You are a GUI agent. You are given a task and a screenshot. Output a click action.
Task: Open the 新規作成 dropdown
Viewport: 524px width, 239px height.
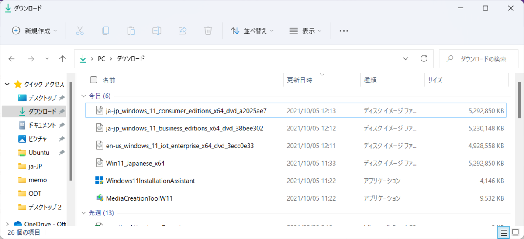[x=34, y=31]
